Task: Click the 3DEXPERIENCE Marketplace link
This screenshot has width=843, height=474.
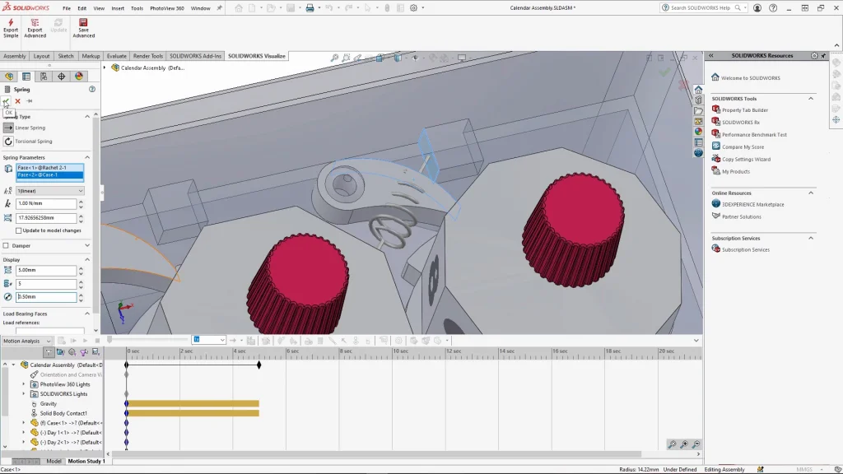Action: click(752, 204)
